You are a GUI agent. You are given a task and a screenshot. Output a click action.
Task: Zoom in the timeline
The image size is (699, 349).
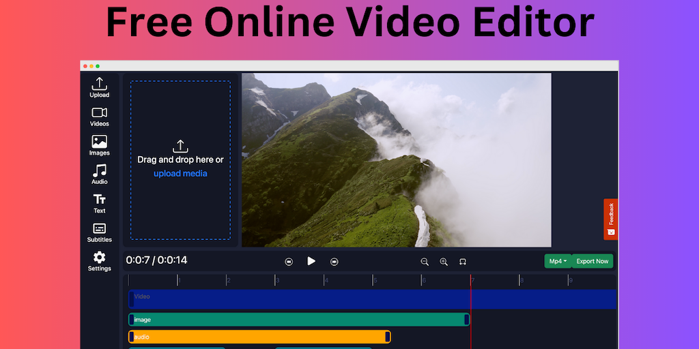444,262
